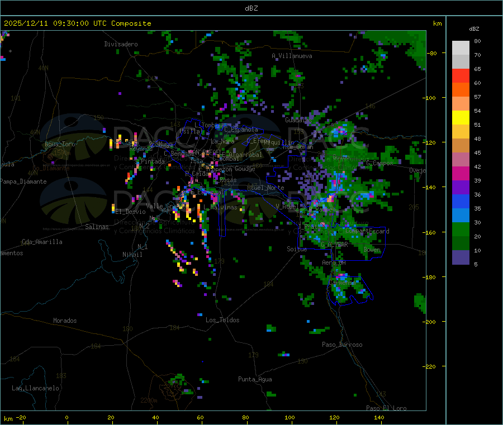The image size is (503, 425).
Task: Select the Goudge label
Action: click(245, 169)
